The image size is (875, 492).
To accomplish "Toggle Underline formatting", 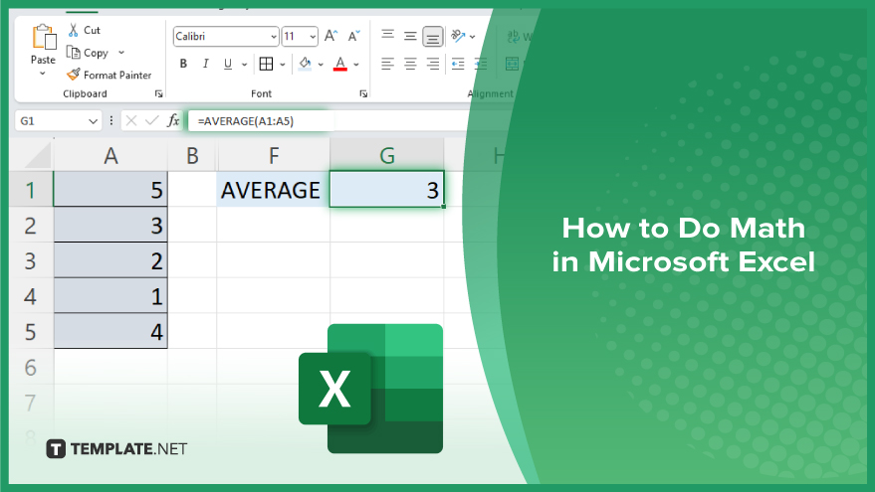I will tap(228, 64).
